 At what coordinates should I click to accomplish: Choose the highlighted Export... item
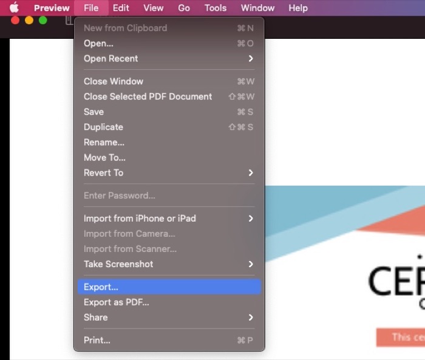[x=169, y=287]
